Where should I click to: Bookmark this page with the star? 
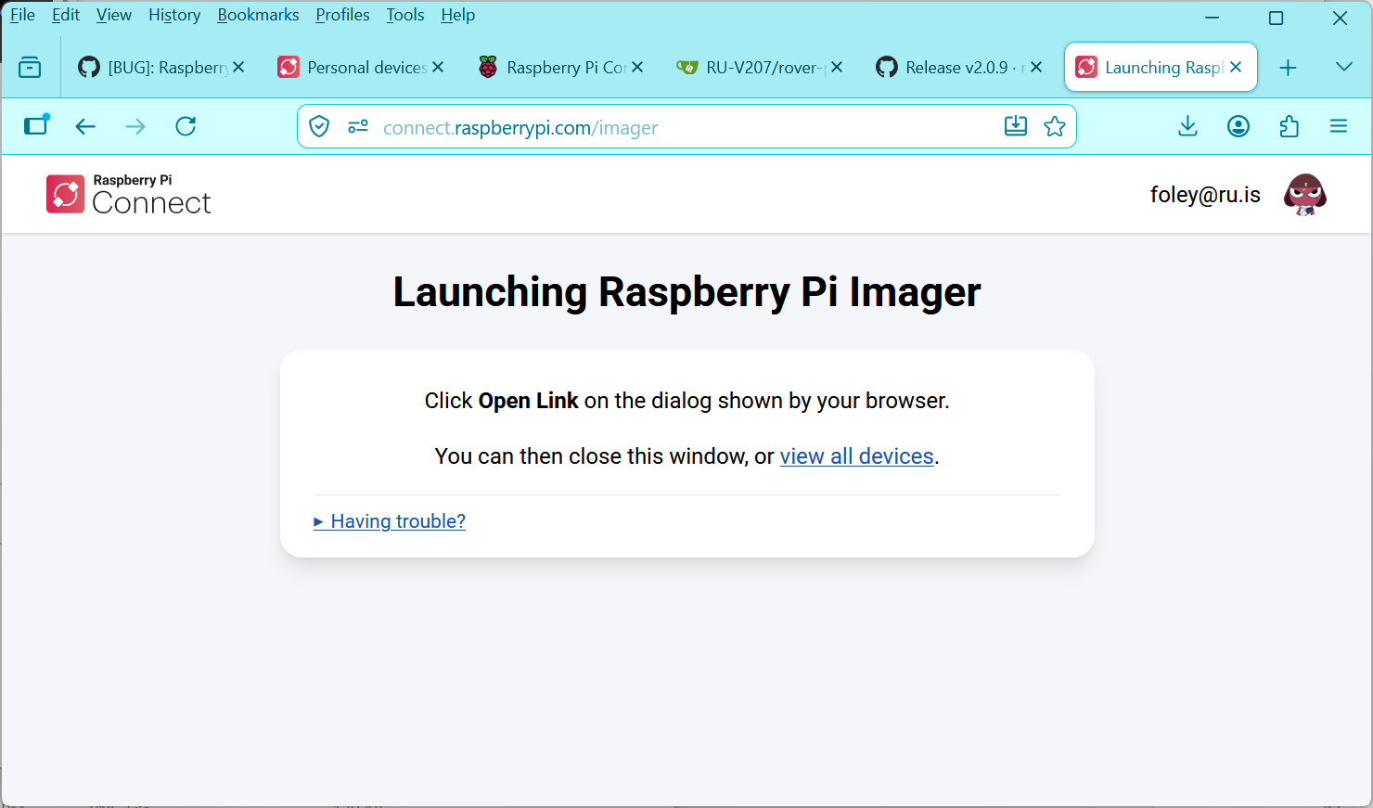tap(1055, 126)
